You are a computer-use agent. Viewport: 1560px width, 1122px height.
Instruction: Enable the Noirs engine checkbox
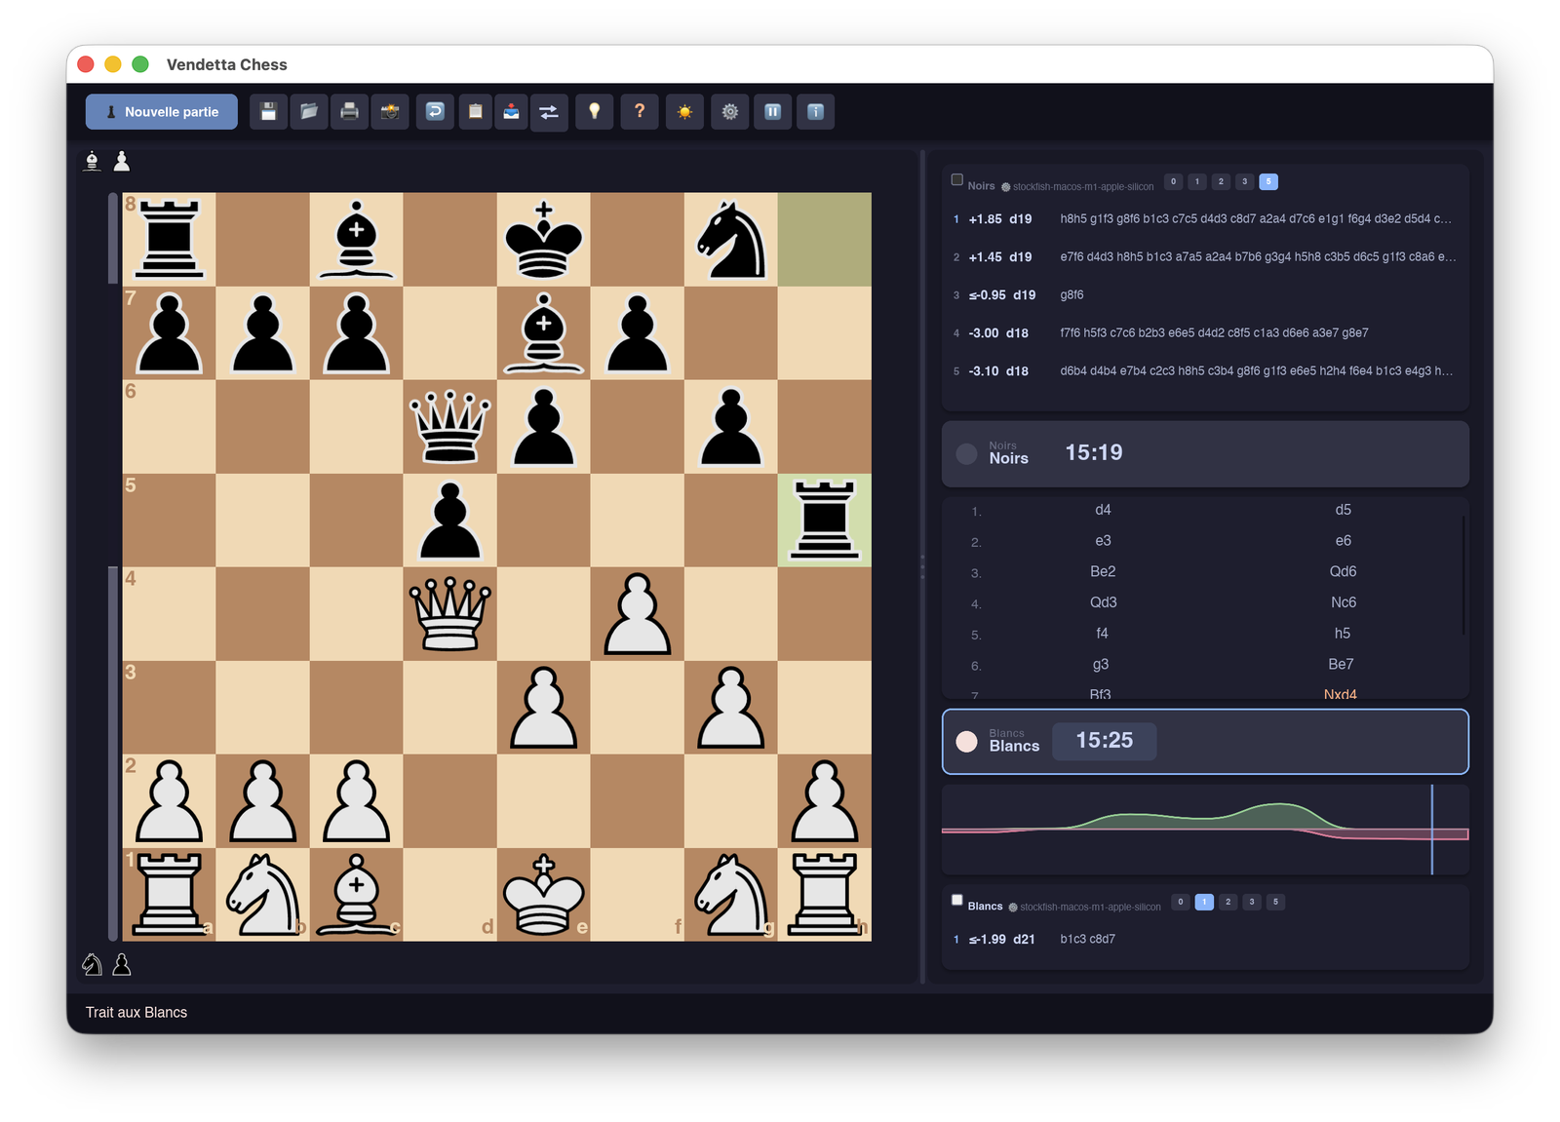point(957,180)
